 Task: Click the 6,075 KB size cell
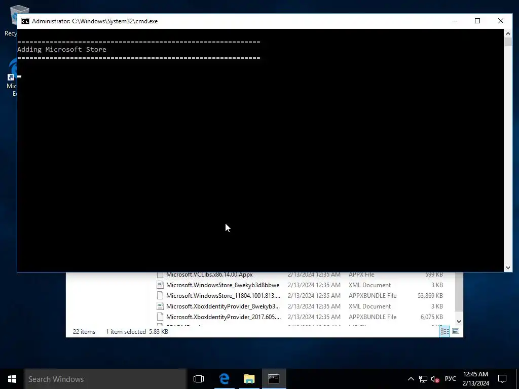432,317
